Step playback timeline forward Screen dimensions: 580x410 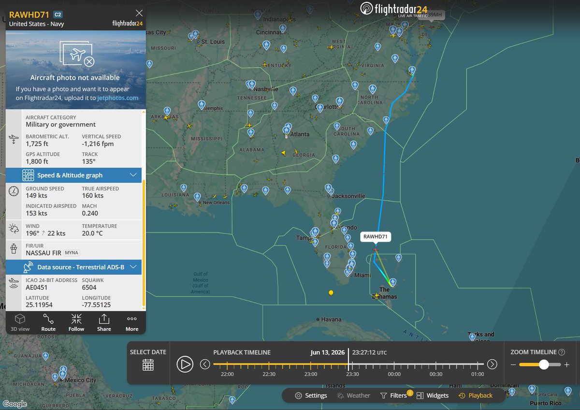(492, 364)
